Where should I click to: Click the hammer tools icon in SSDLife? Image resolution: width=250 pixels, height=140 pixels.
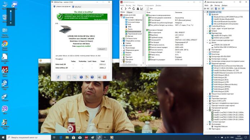pos(86,77)
